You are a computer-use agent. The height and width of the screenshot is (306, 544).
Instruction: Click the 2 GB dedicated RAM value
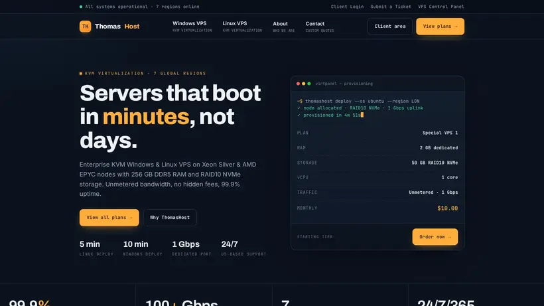(x=439, y=148)
